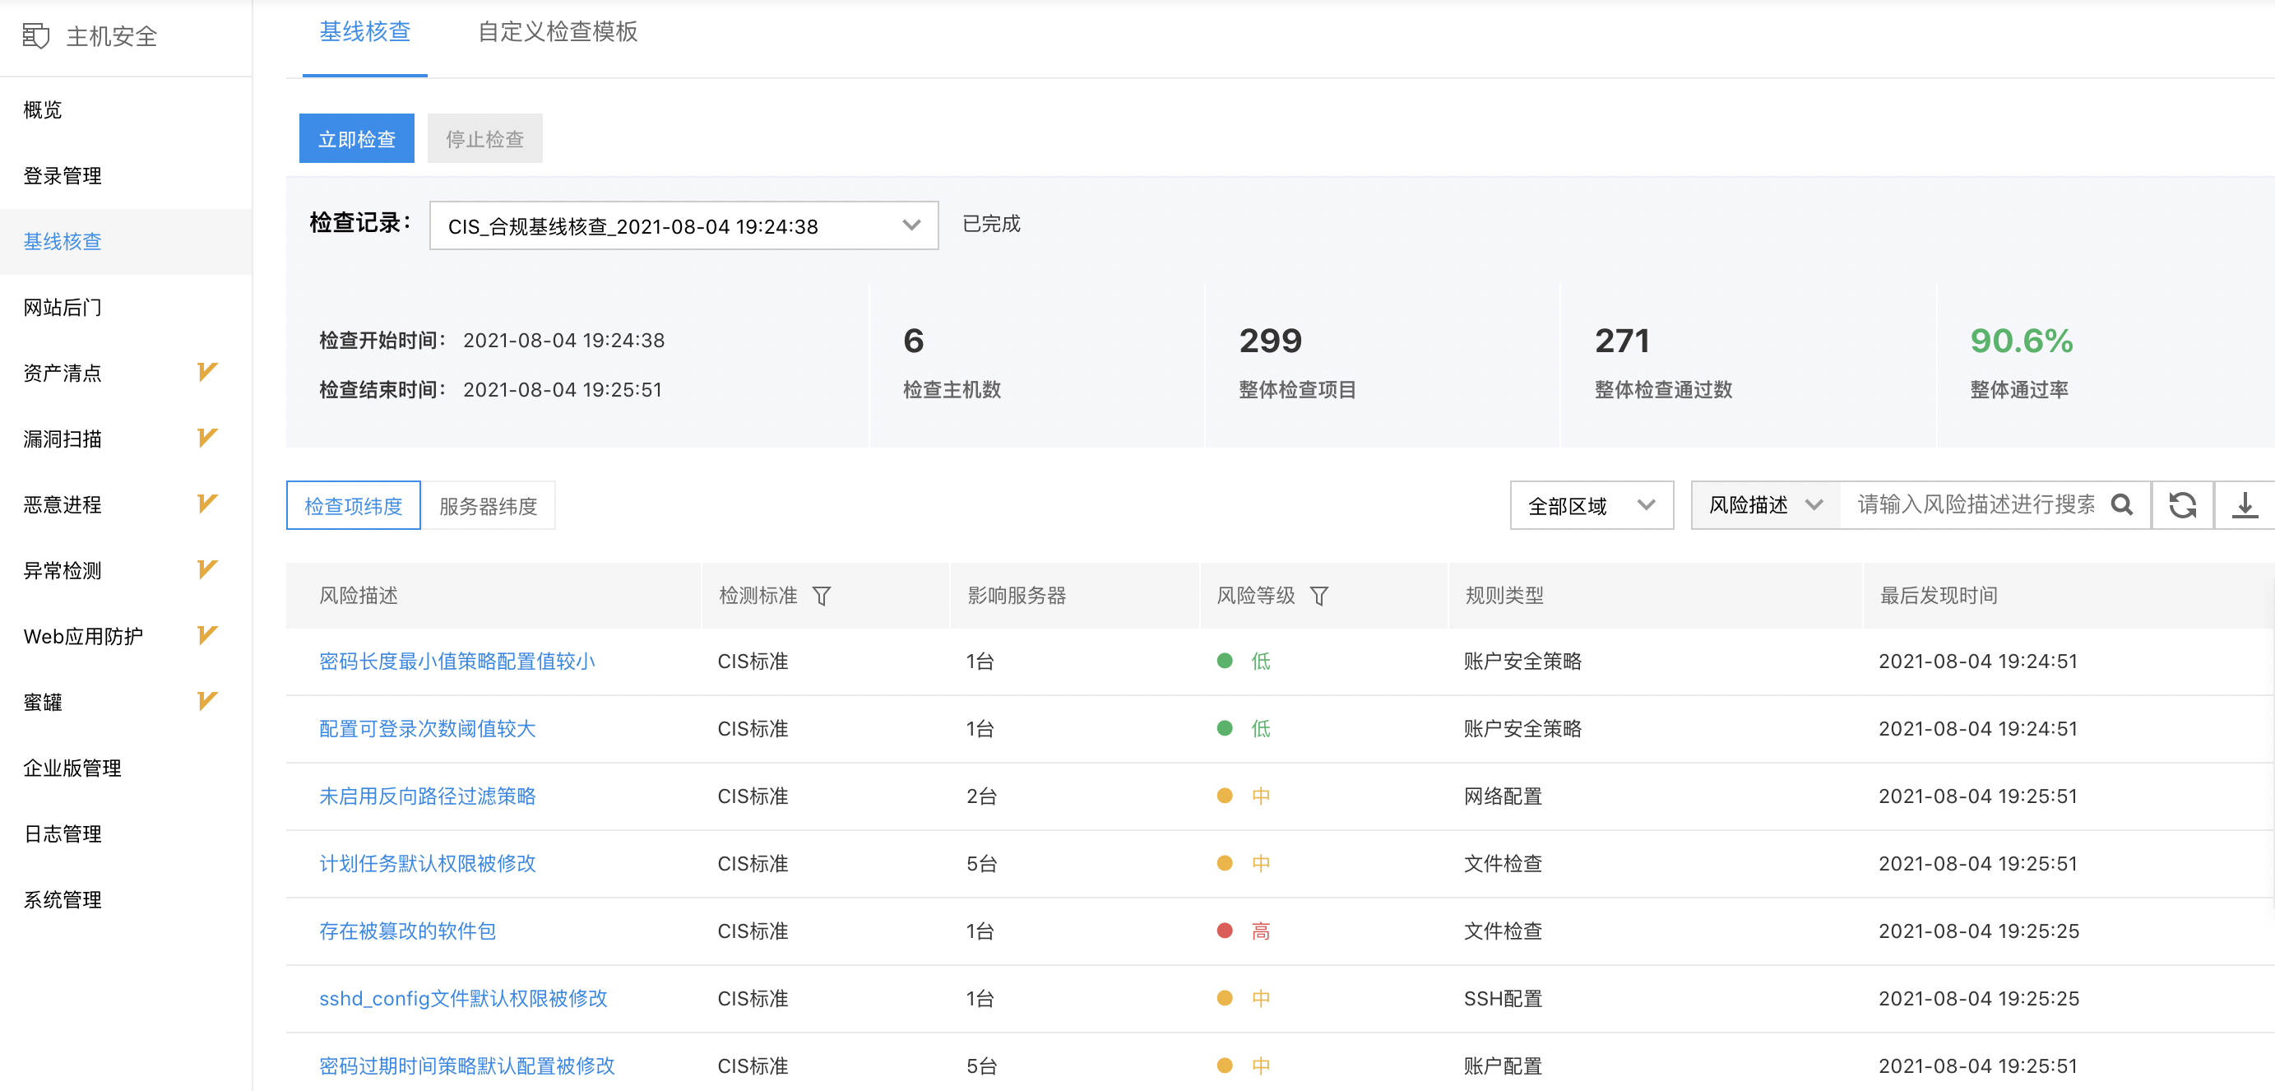Expand the 检查记录 dropdown

pyautogui.click(x=683, y=226)
